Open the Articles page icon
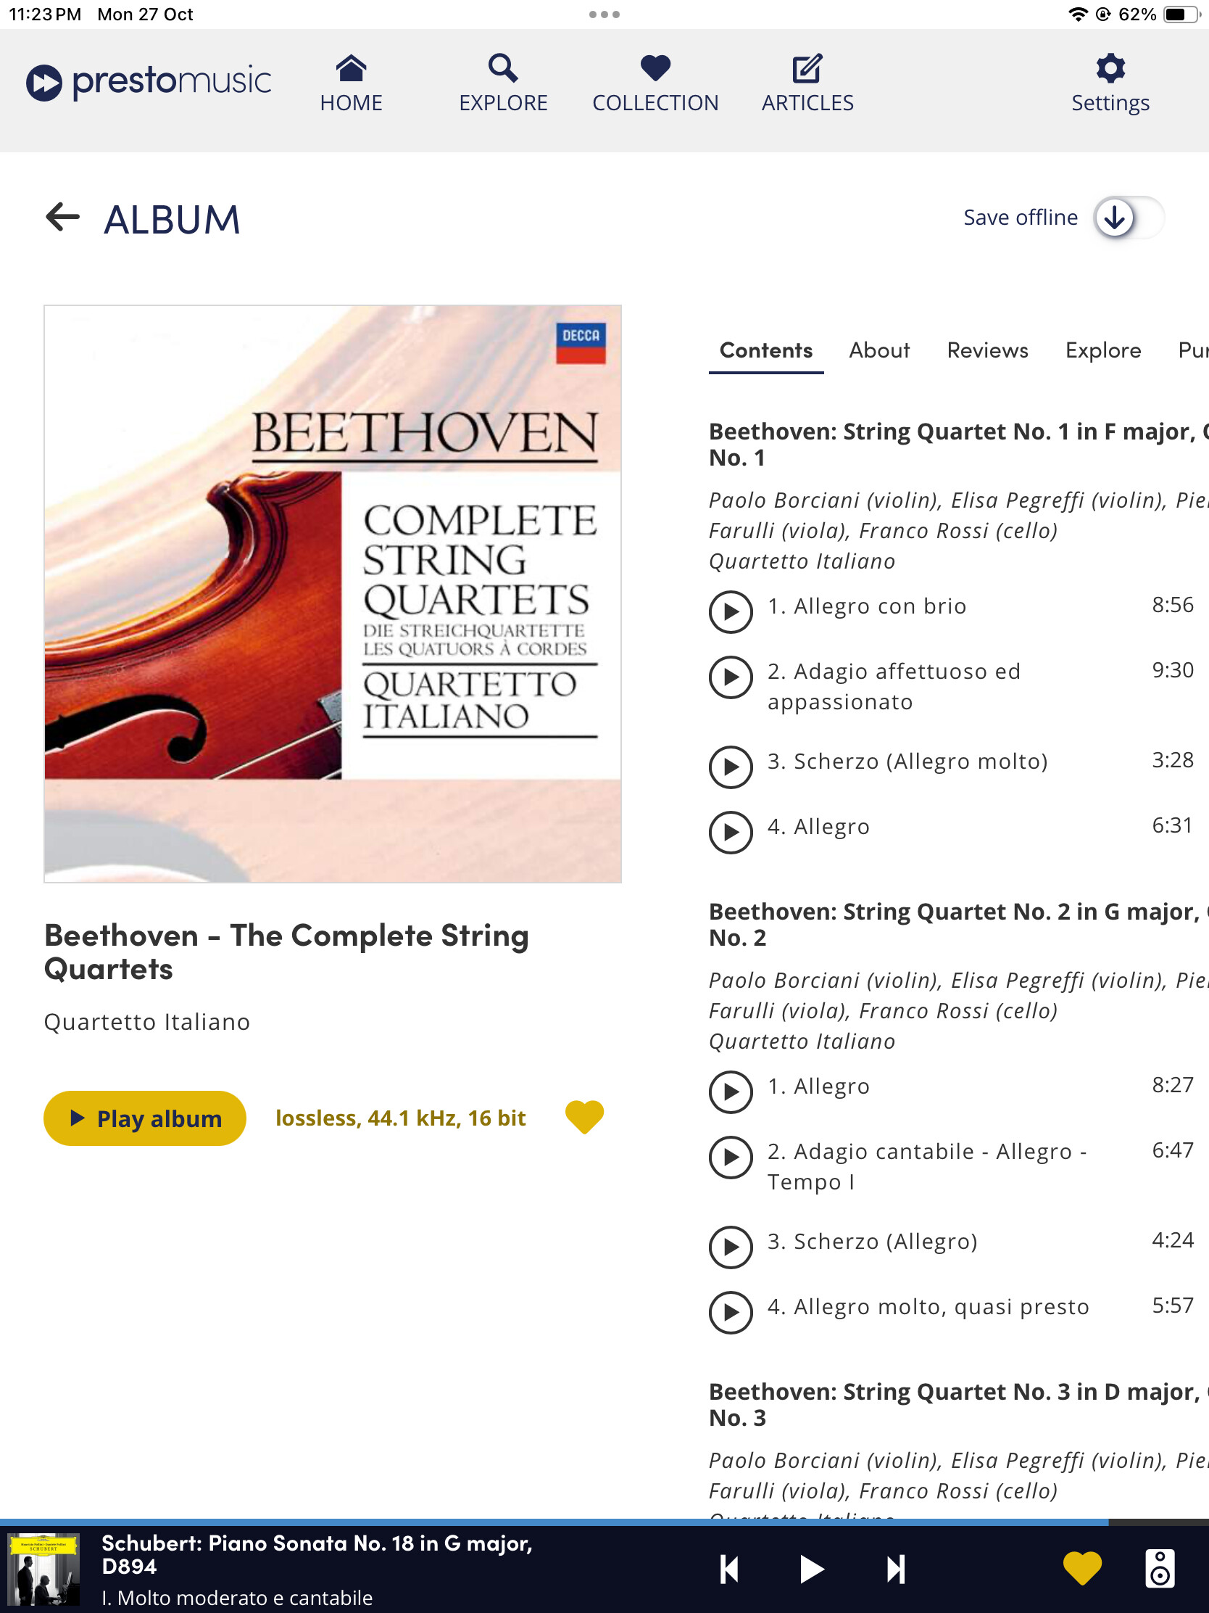Viewport: 1209px width, 1613px height. 807,70
